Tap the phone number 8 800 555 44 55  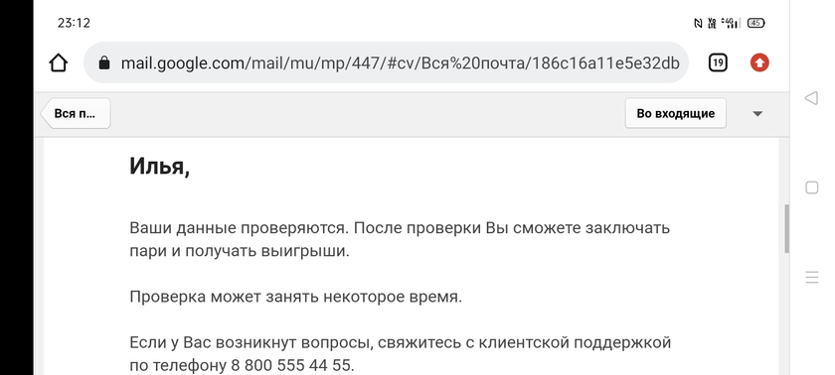click(291, 366)
